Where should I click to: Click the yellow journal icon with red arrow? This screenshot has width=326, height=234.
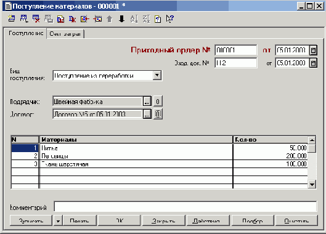[x=85, y=19]
